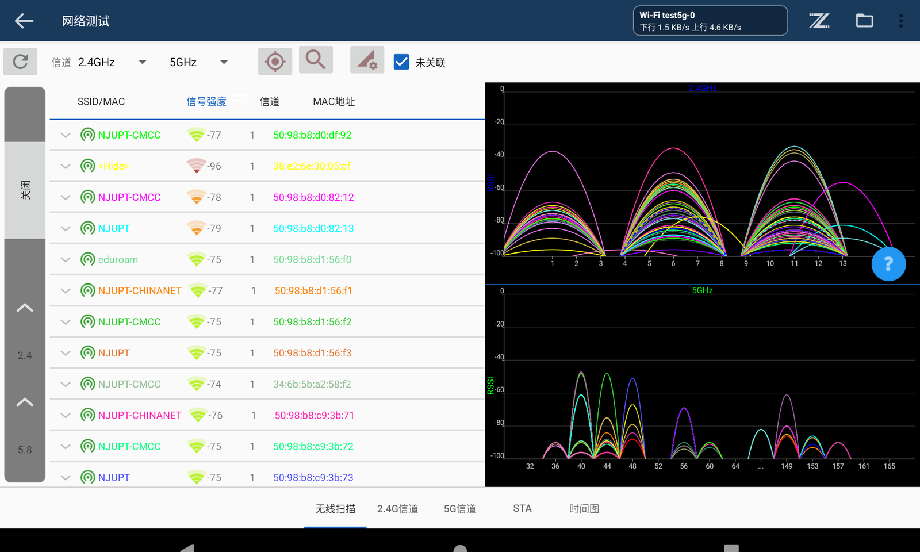Go back with the arrow icon
Screen dimensions: 920x552
coord(24,21)
